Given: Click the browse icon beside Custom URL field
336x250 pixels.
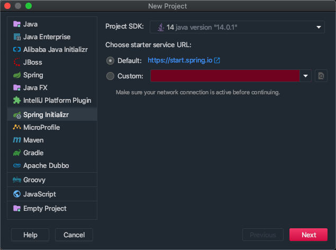Looking at the screenshot, I should 321,76.
